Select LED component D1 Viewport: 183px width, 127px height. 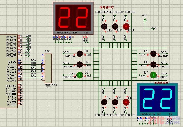[80, 54]
